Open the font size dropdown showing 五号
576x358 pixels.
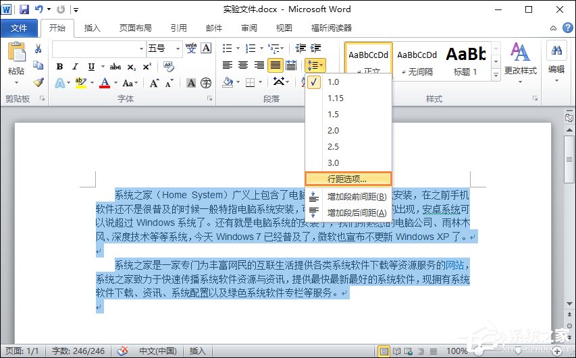(165, 49)
